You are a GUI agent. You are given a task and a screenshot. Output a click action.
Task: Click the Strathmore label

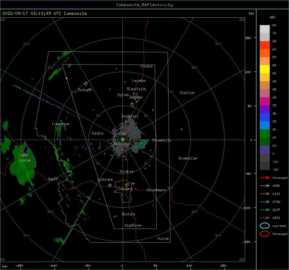tap(156, 190)
